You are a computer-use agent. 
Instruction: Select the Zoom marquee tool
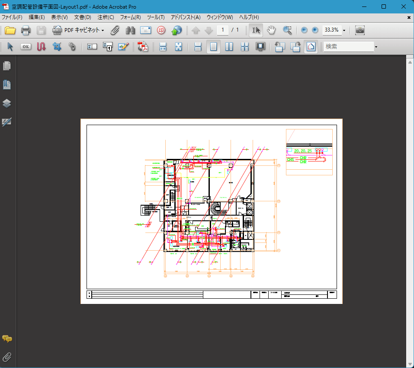point(287,30)
